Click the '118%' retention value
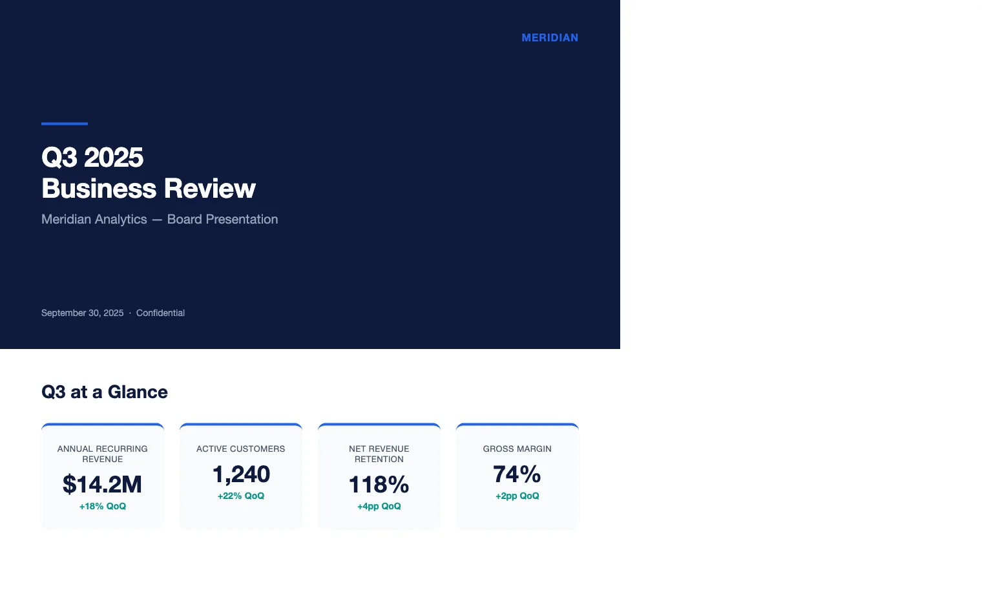 point(379,484)
